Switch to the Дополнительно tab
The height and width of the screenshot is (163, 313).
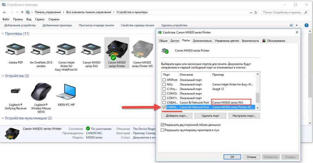point(202,41)
